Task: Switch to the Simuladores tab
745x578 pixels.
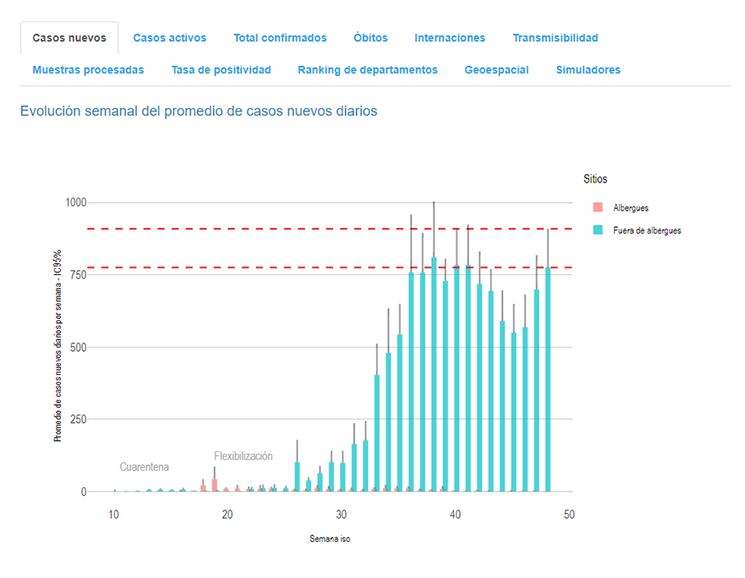Action: pyautogui.click(x=588, y=70)
